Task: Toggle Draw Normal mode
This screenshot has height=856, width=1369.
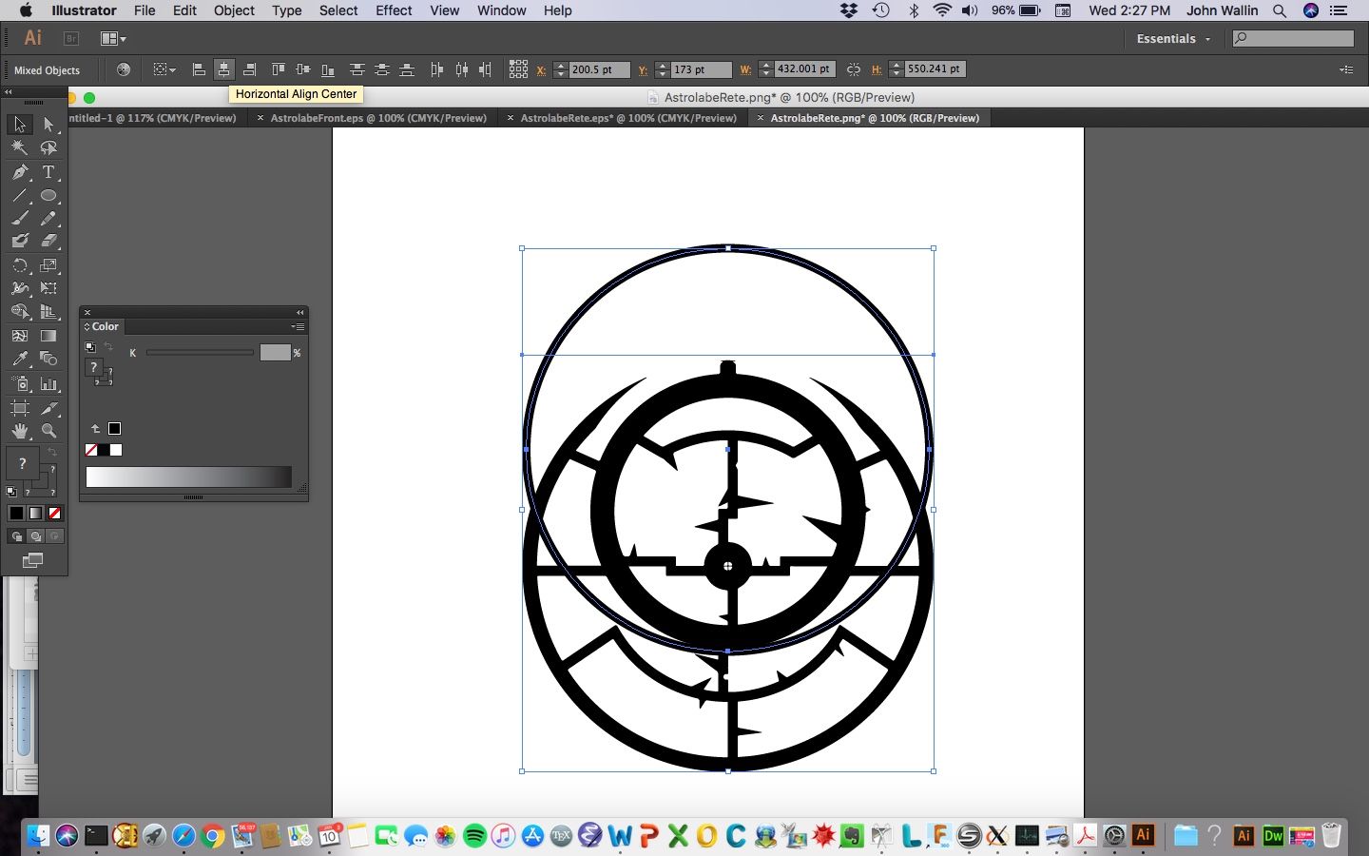Action: pos(17,536)
